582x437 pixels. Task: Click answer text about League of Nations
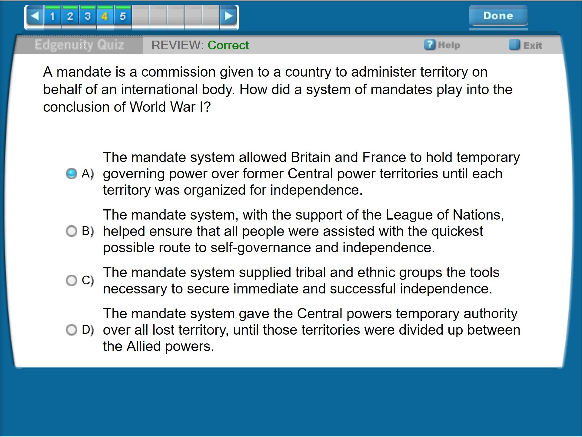[303, 231]
